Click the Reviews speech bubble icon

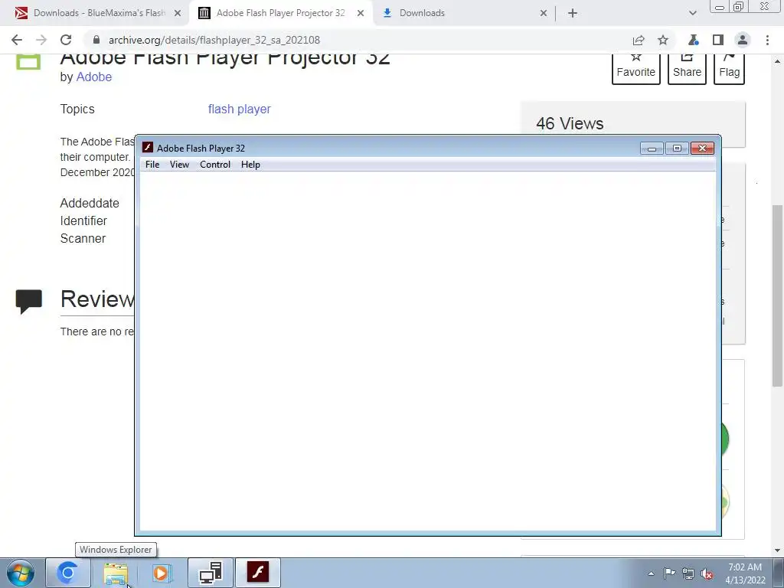tap(29, 302)
